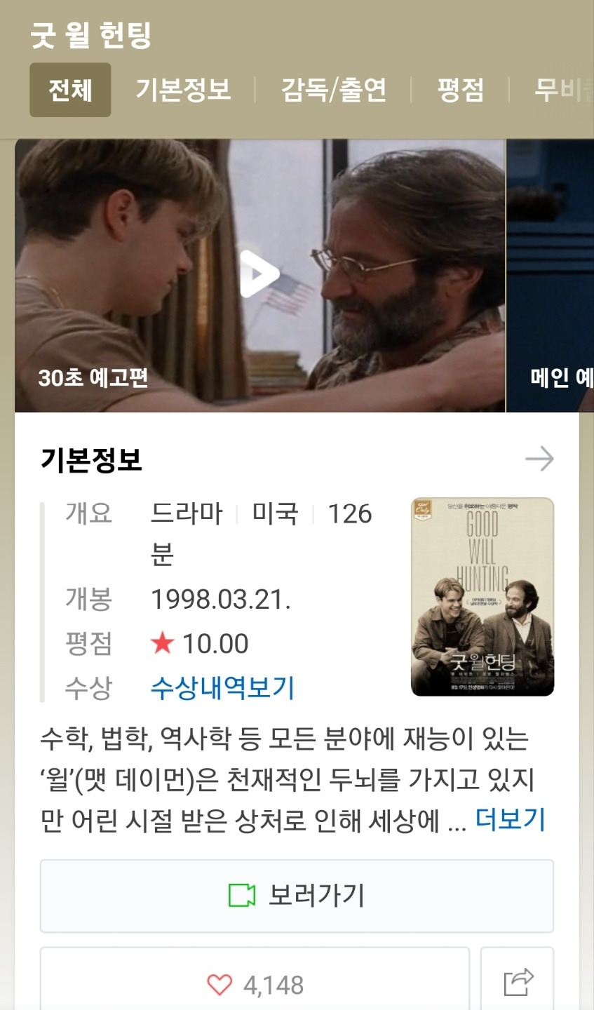Tap the 4,148 likes count

click(x=274, y=985)
